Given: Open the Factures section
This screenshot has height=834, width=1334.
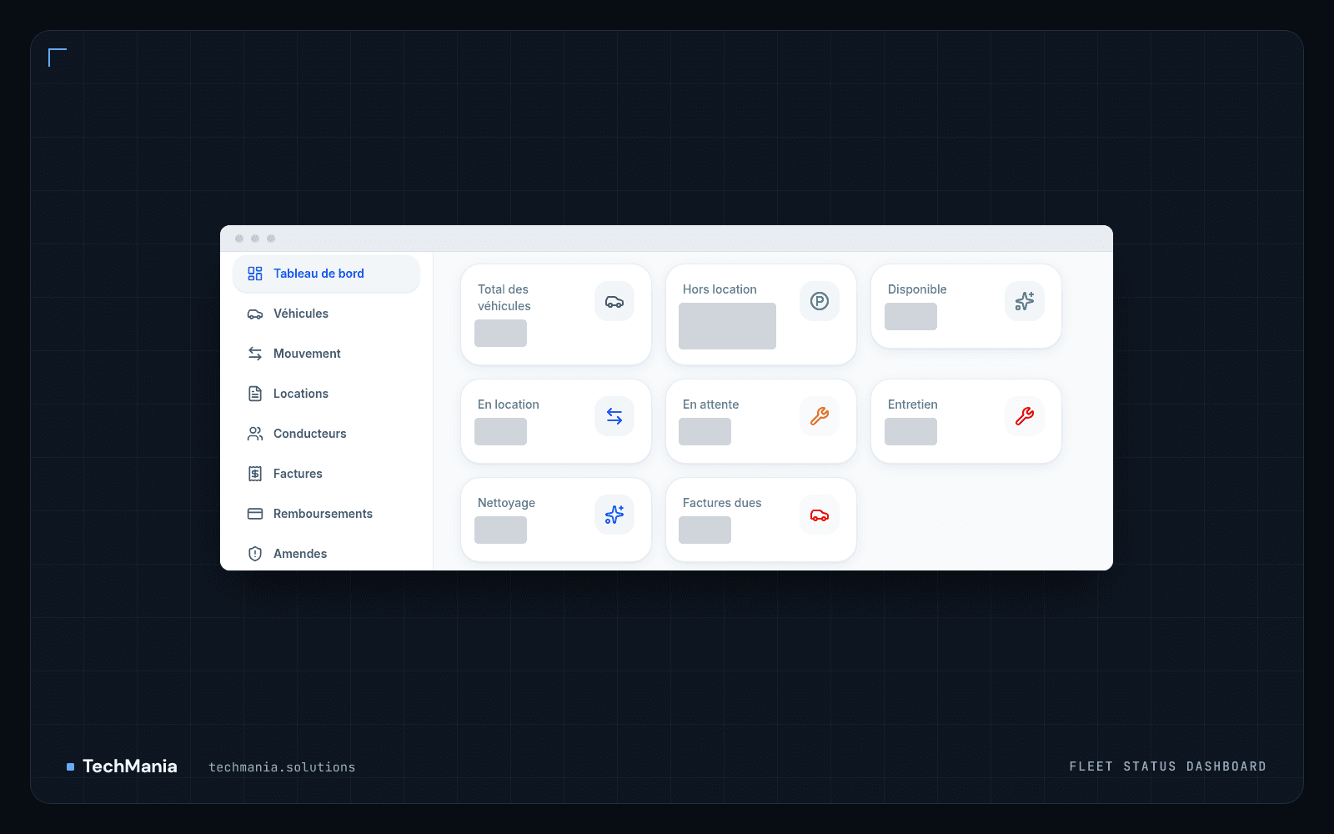Looking at the screenshot, I should point(326,474).
